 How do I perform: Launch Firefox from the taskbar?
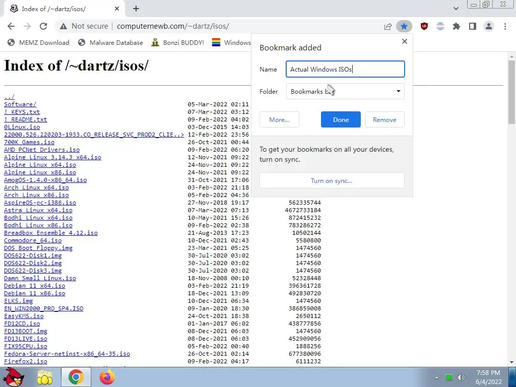[x=107, y=377]
